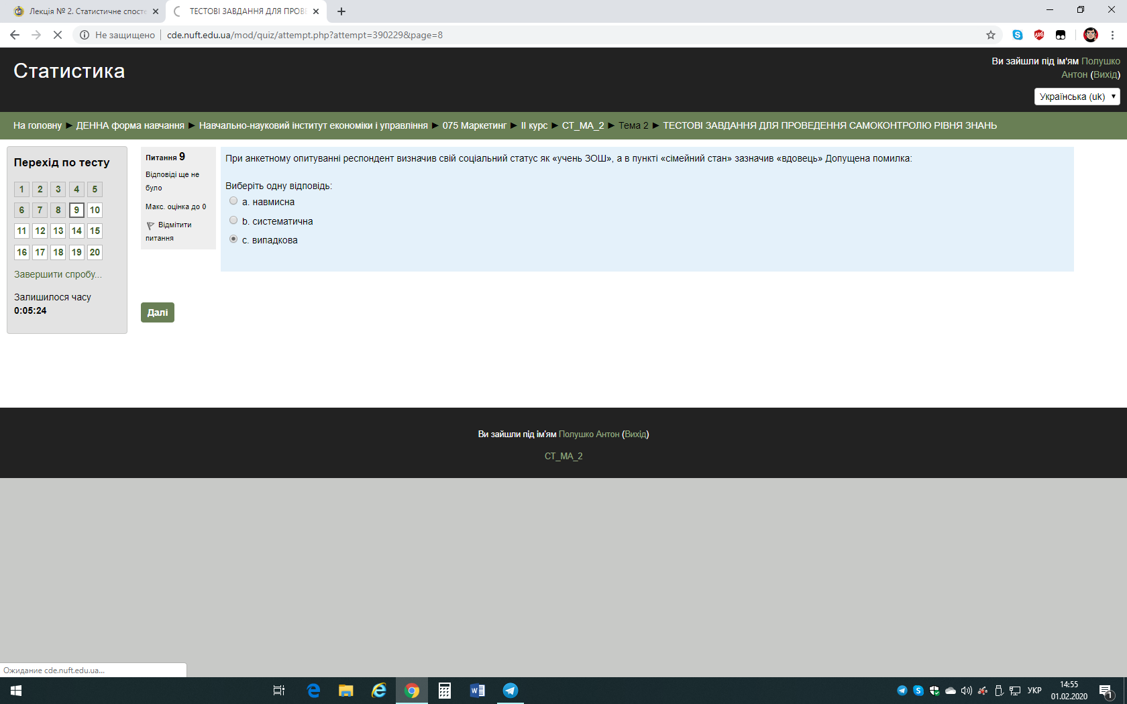Stop page loading with the X button

pyautogui.click(x=58, y=35)
